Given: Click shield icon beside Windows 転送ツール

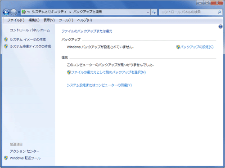Looking at the screenshot, I should (x=6, y=158).
